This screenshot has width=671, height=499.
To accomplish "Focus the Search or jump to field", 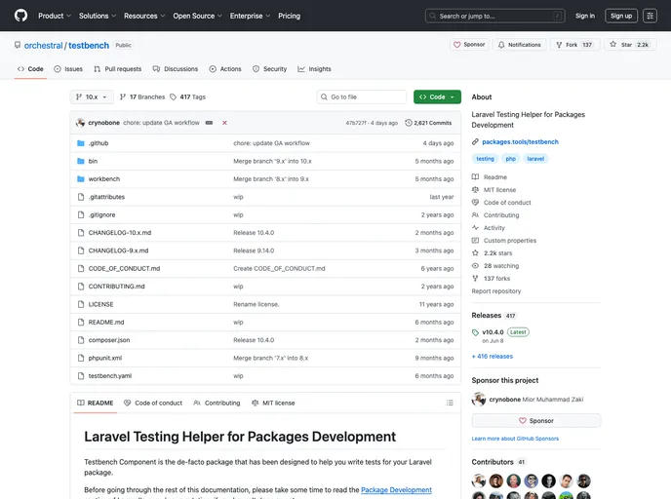I will (x=494, y=16).
